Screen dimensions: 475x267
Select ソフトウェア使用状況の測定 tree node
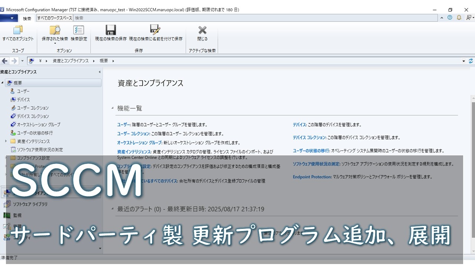pyautogui.click(x=40, y=149)
